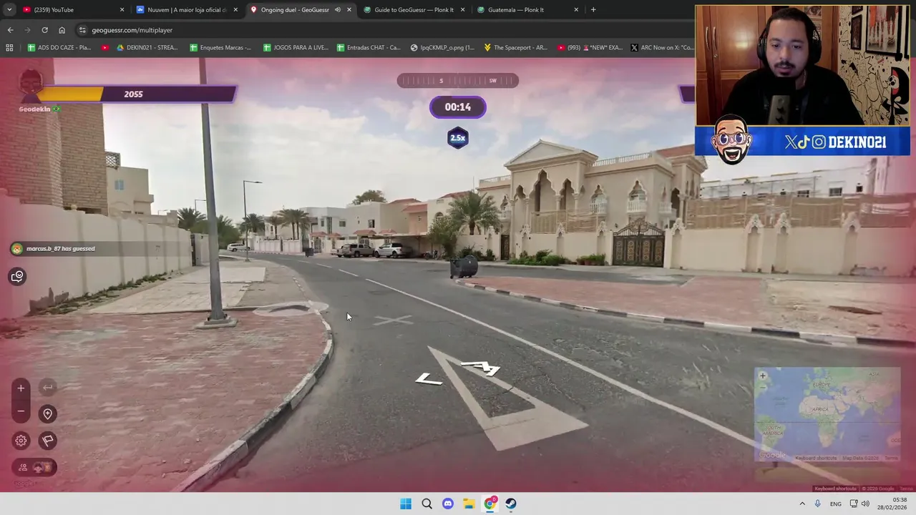Open File Explorer from the taskbar
Image resolution: width=916 pixels, height=515 pixels.
tap(469, 504)
